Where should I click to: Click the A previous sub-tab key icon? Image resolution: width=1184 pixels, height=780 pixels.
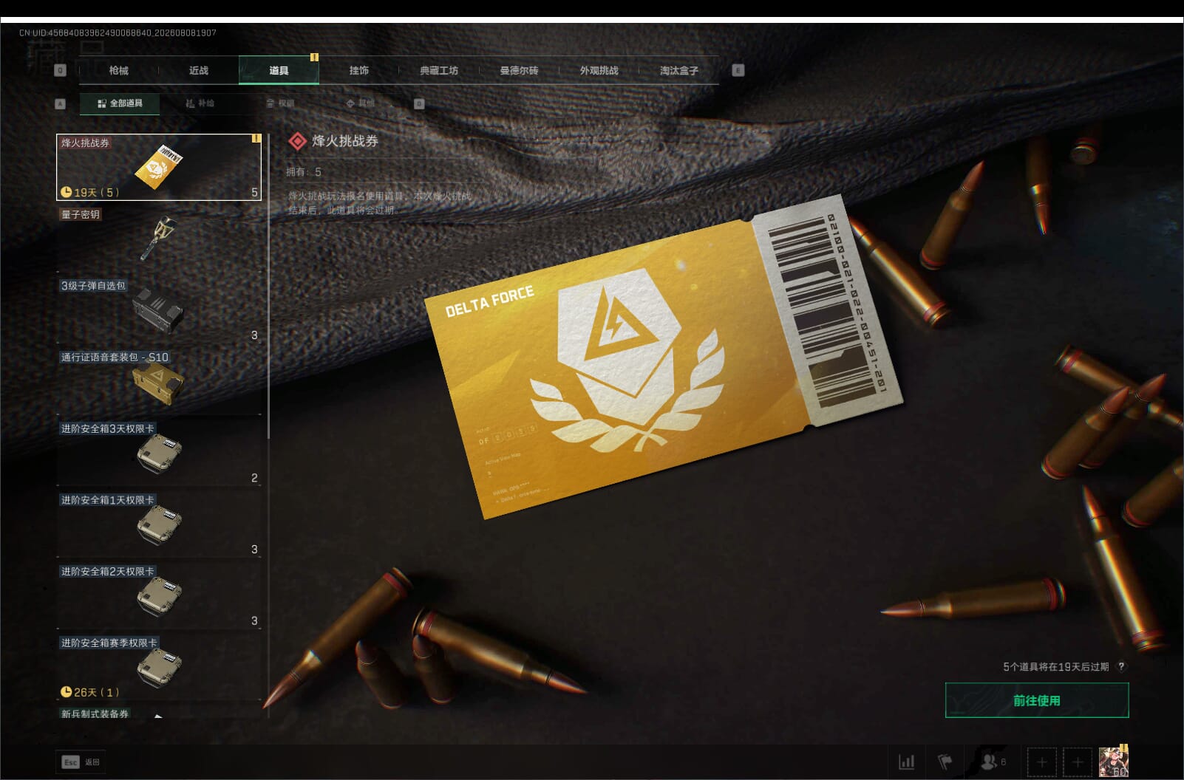point(61,104)
